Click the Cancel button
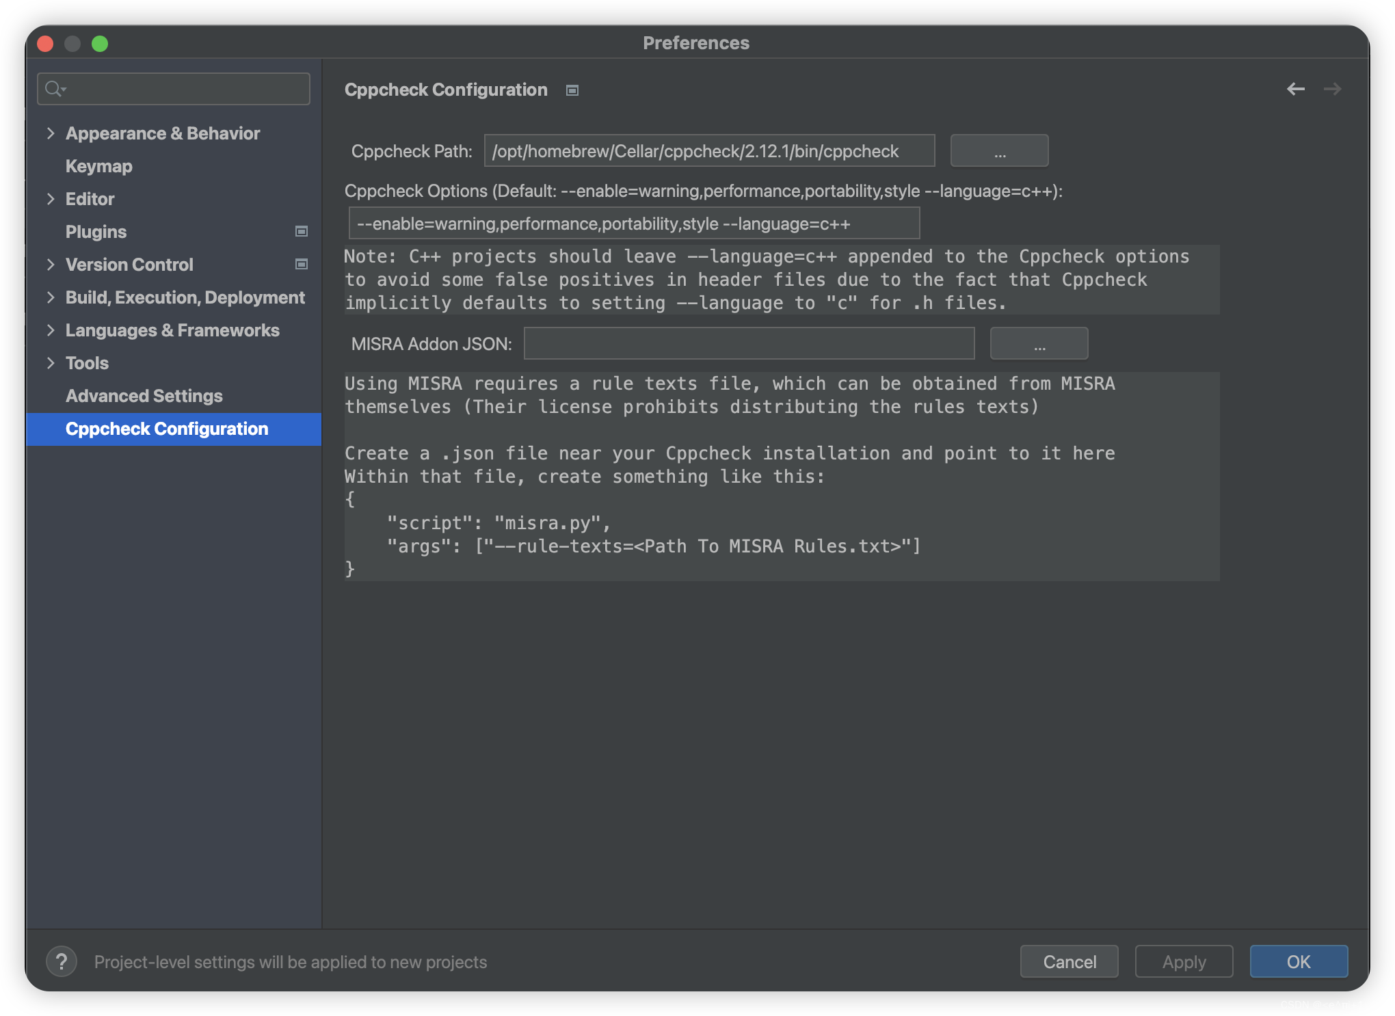The width and height of the screenshot is (1395, 1016). click(x=1069, y=961)
